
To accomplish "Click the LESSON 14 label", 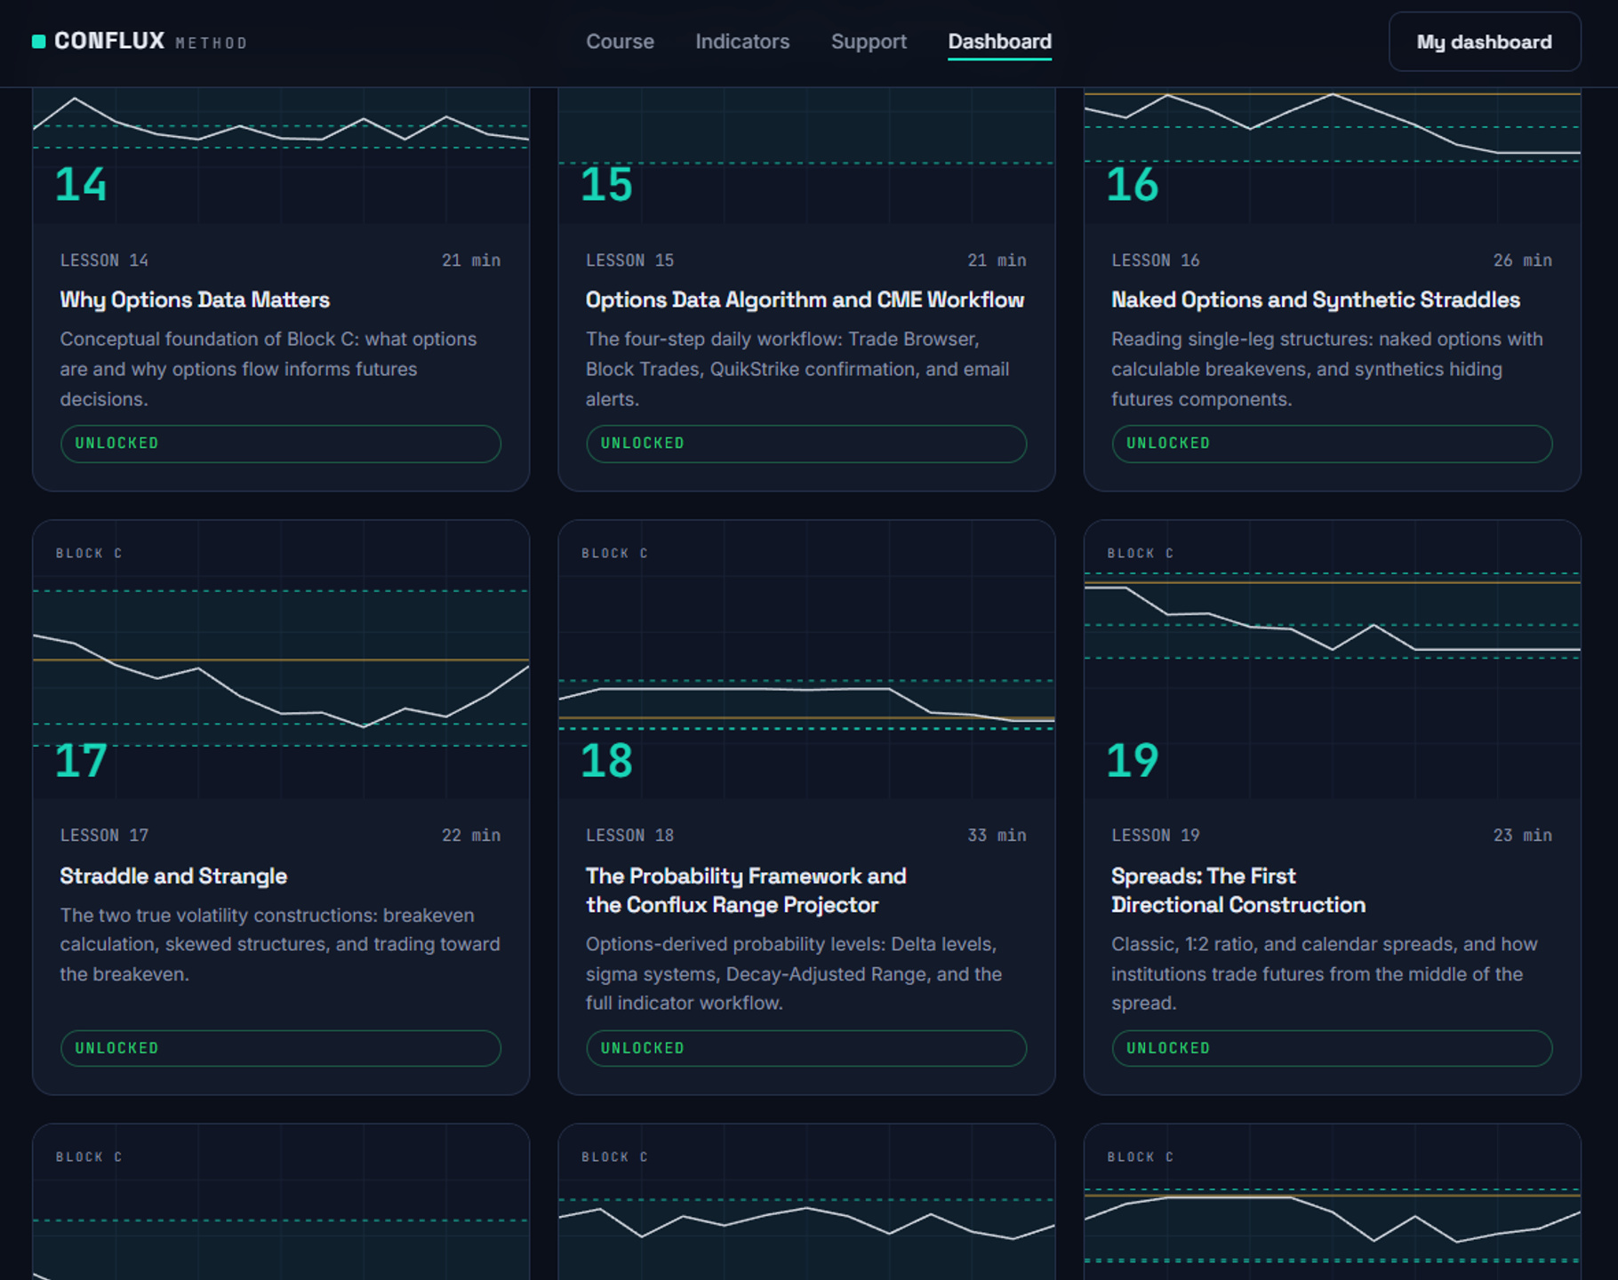I will 104,260.
